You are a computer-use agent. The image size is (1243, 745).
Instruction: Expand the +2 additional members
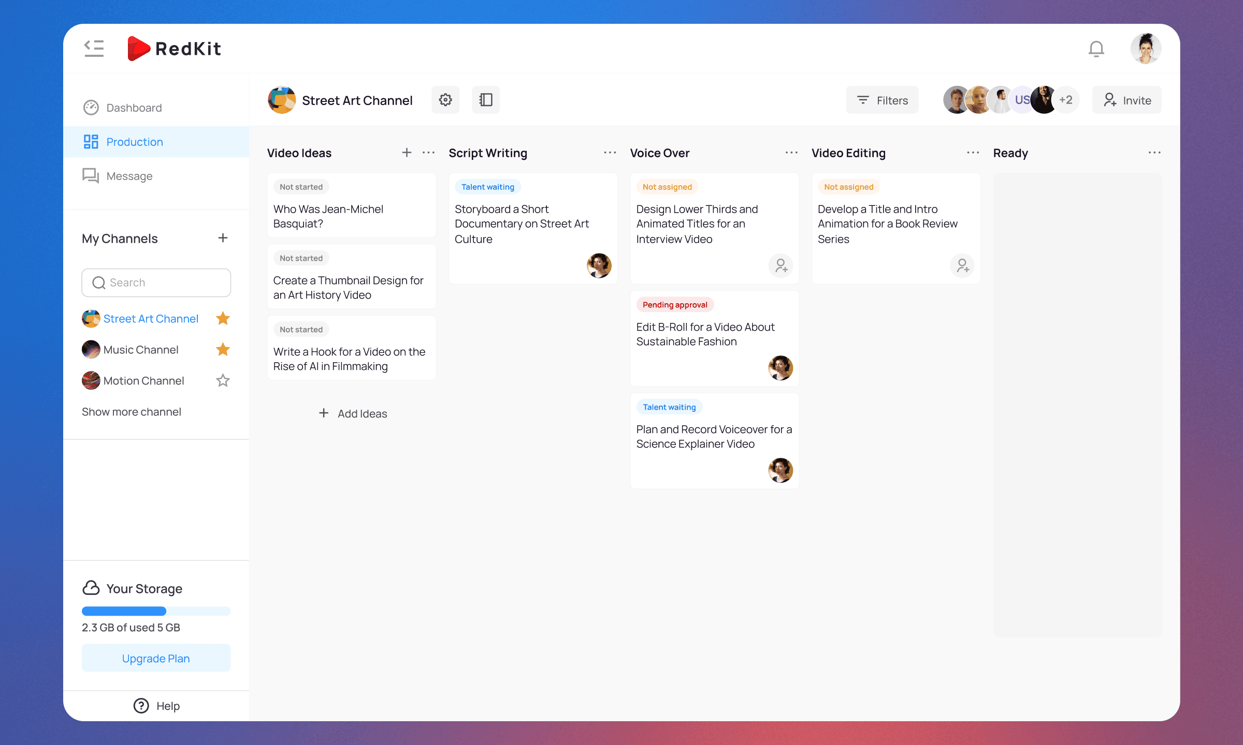click(1066, 100)
